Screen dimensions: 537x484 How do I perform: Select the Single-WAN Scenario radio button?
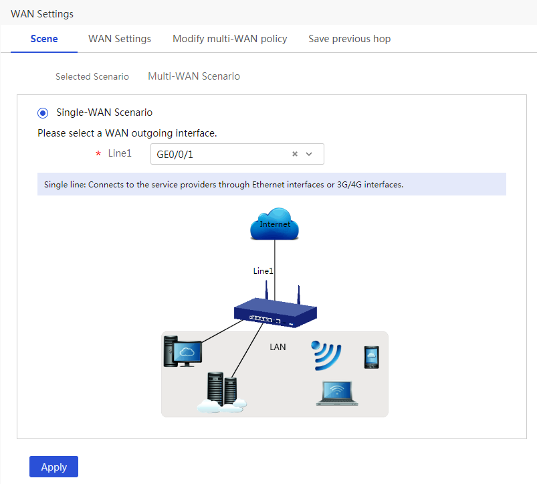coord(43,112)
